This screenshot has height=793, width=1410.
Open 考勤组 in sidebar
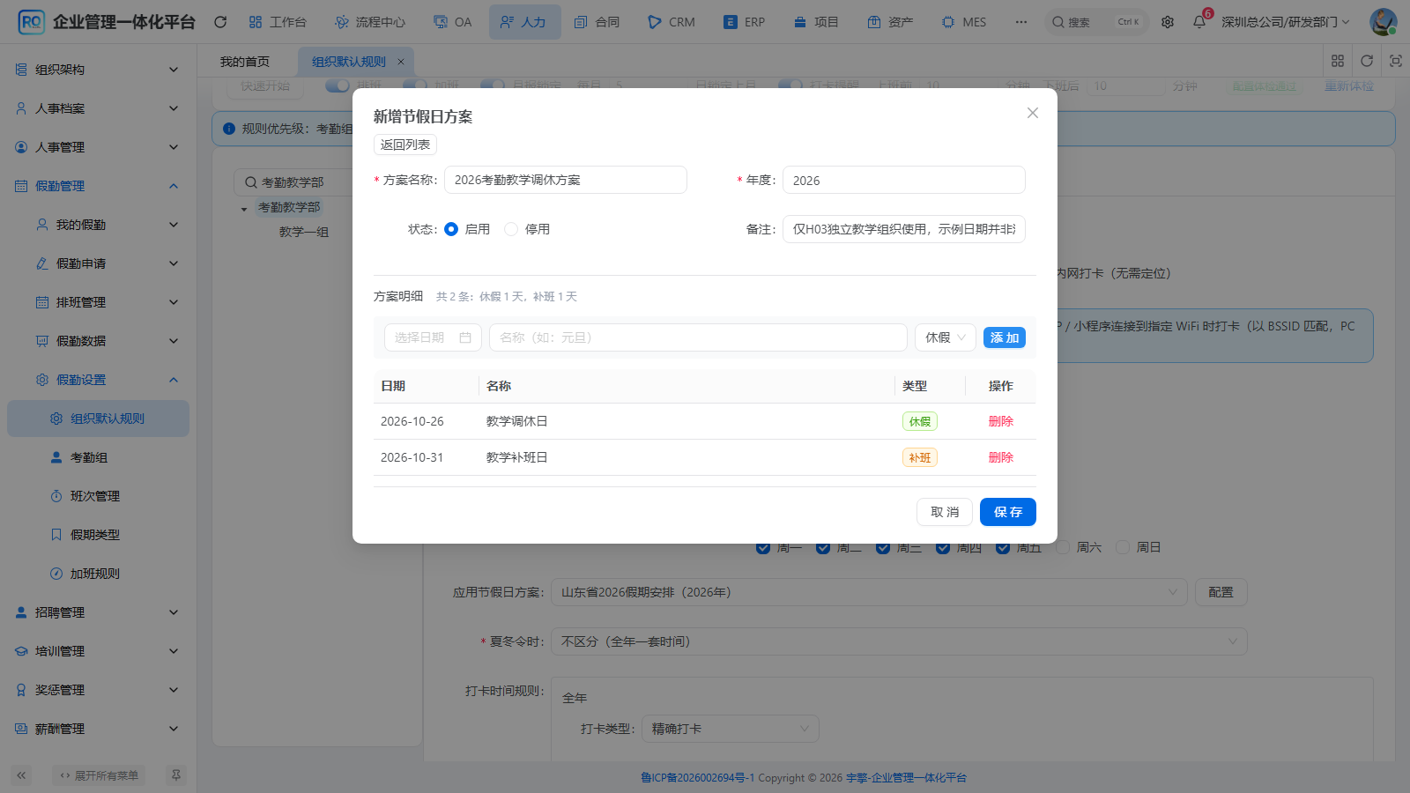point(98,457)
